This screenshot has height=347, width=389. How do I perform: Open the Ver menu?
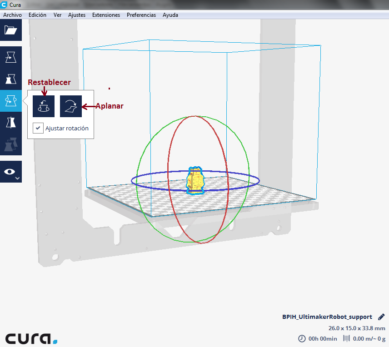(x=57, y=15)
